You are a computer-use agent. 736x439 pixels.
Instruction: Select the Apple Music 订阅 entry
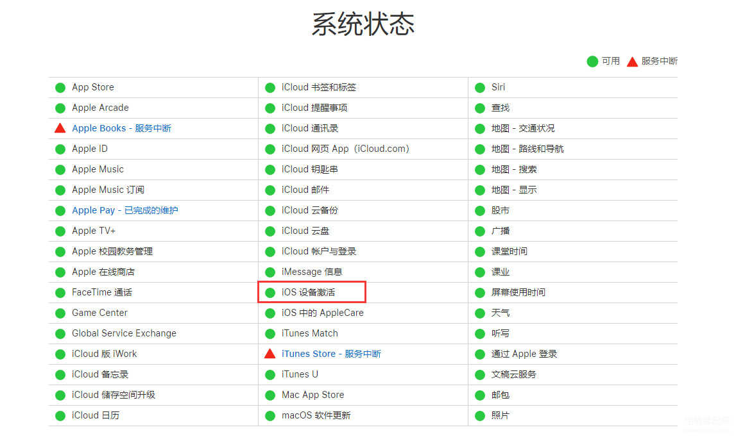[x=108, y=190]
